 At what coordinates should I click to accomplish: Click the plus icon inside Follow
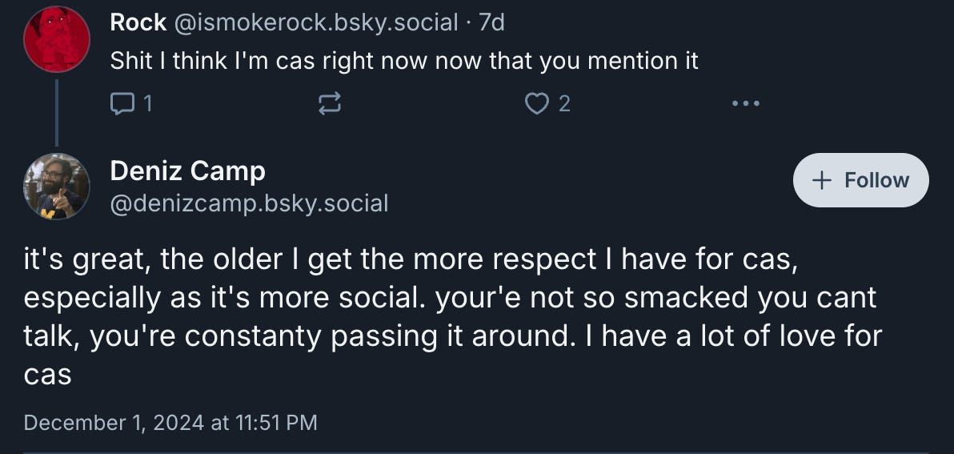[x=822, y=180]
